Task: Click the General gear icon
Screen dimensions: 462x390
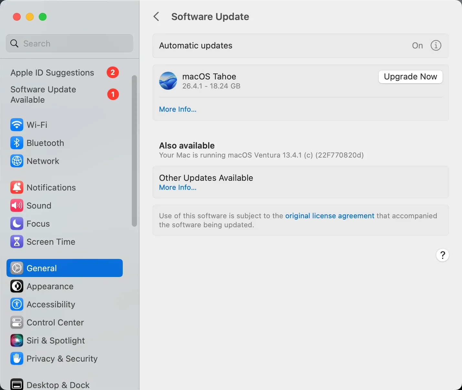Action: point(17,268)
